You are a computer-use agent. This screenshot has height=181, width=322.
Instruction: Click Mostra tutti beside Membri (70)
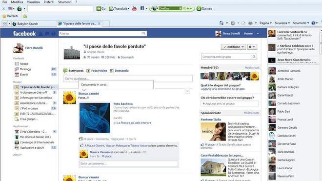pos(252,68)
